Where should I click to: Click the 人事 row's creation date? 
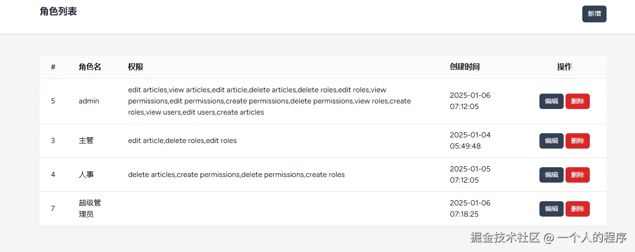pyautogui.click(x=470, y=175)
